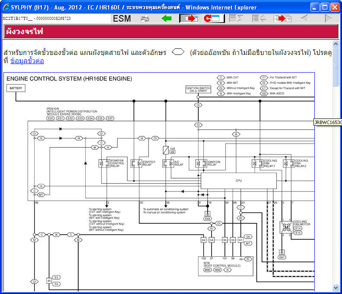Click the M7 connector label
Screen dimensions: 342x294
pos(248,243)
